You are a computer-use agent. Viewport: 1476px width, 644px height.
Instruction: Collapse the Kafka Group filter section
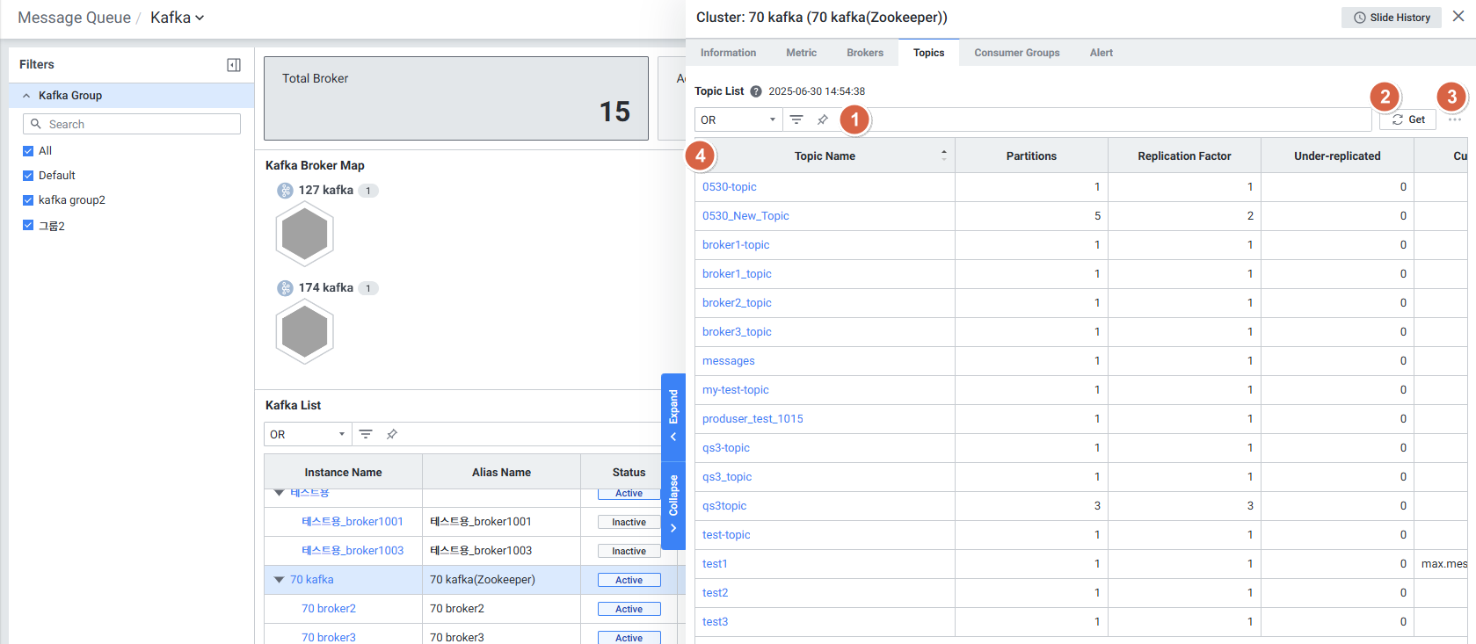click(26, 96)
